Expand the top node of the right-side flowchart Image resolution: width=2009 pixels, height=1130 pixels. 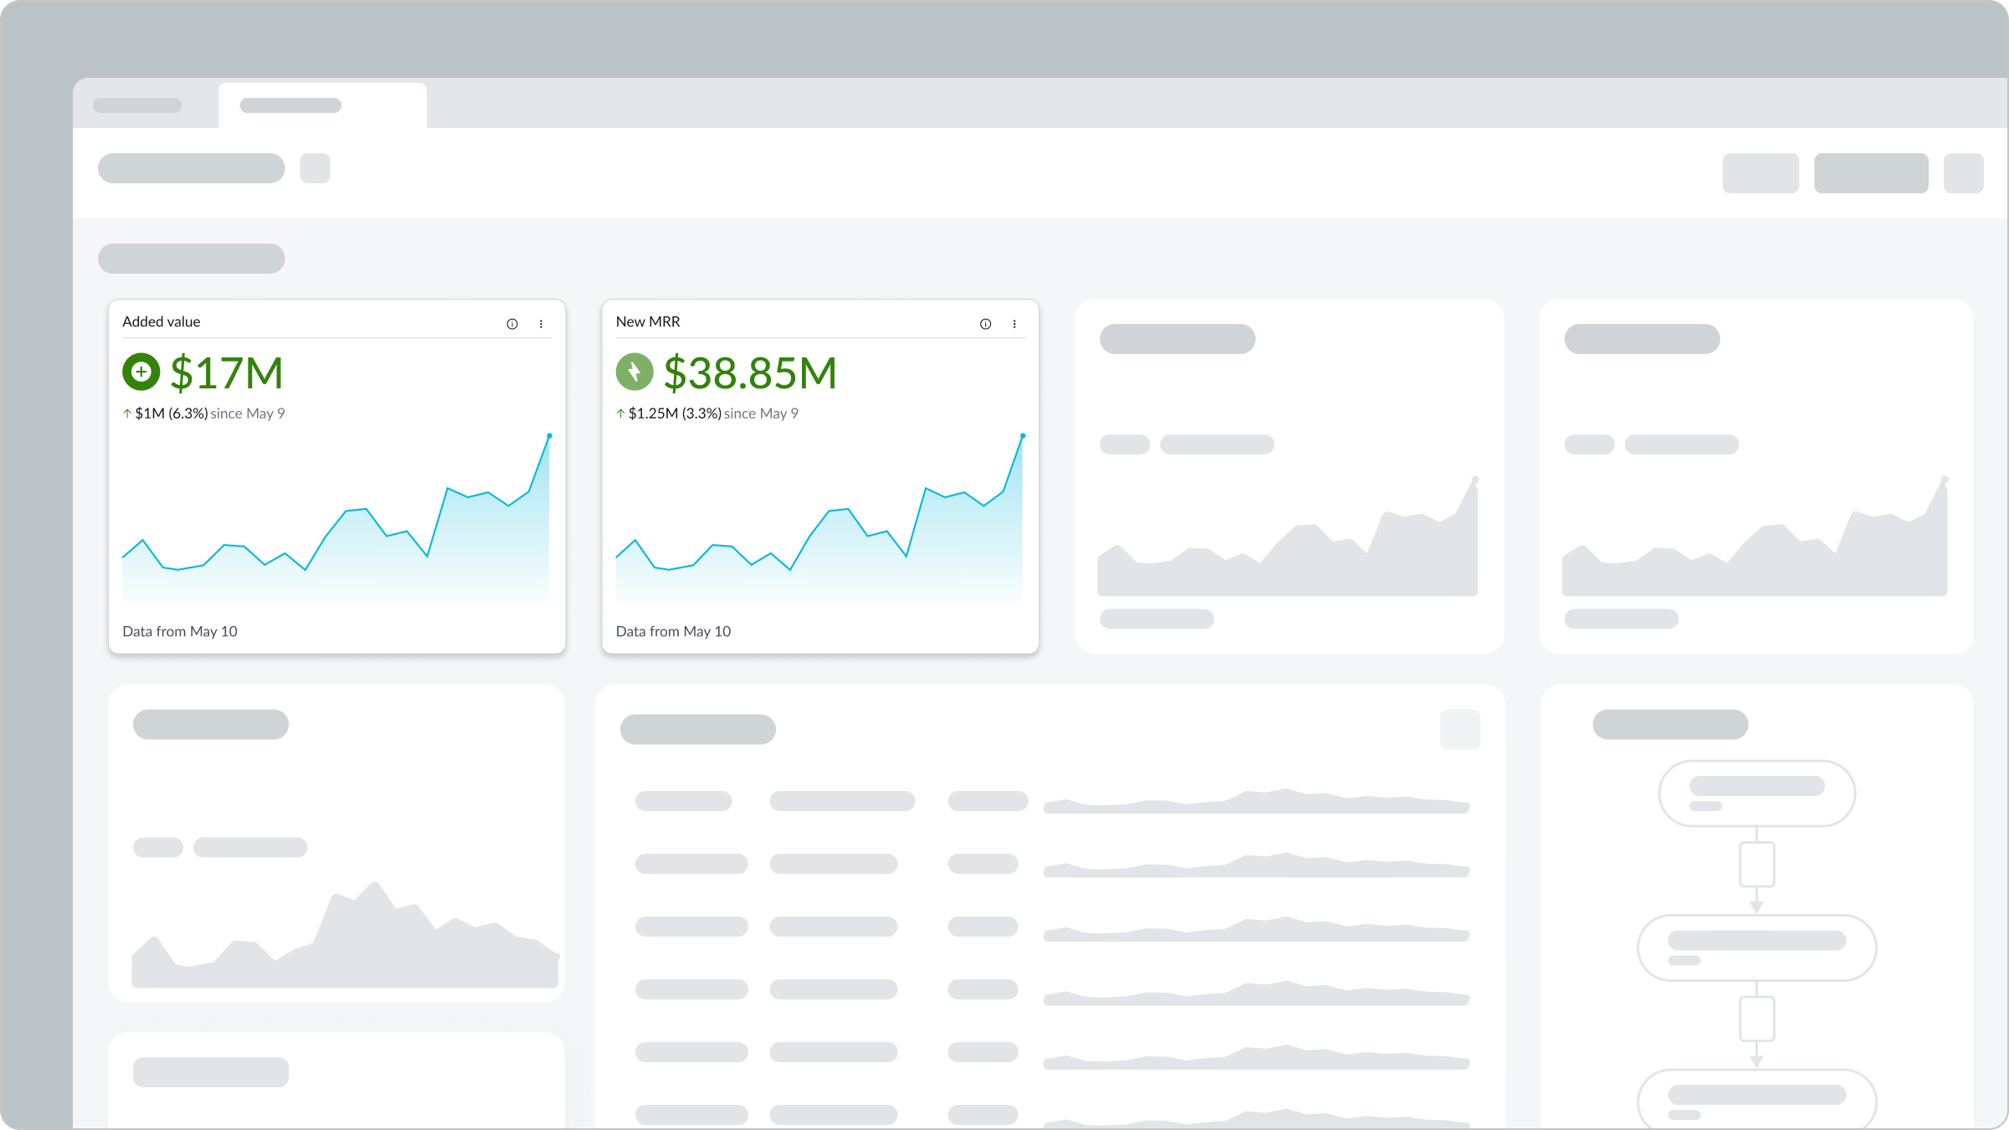coord(1755,794)
